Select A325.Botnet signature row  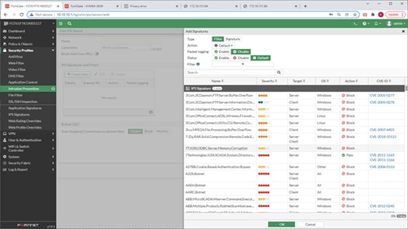(x=294, y=176)
